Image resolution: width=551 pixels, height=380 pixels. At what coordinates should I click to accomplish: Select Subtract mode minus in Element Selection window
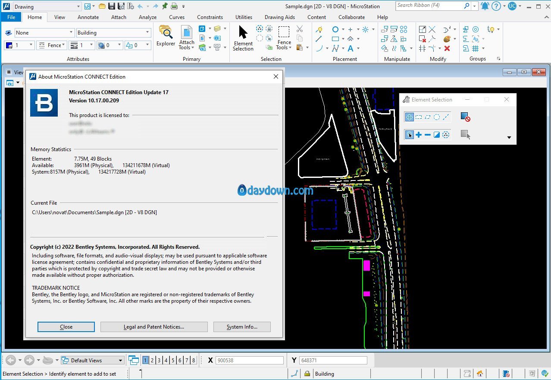pos(428,135)
